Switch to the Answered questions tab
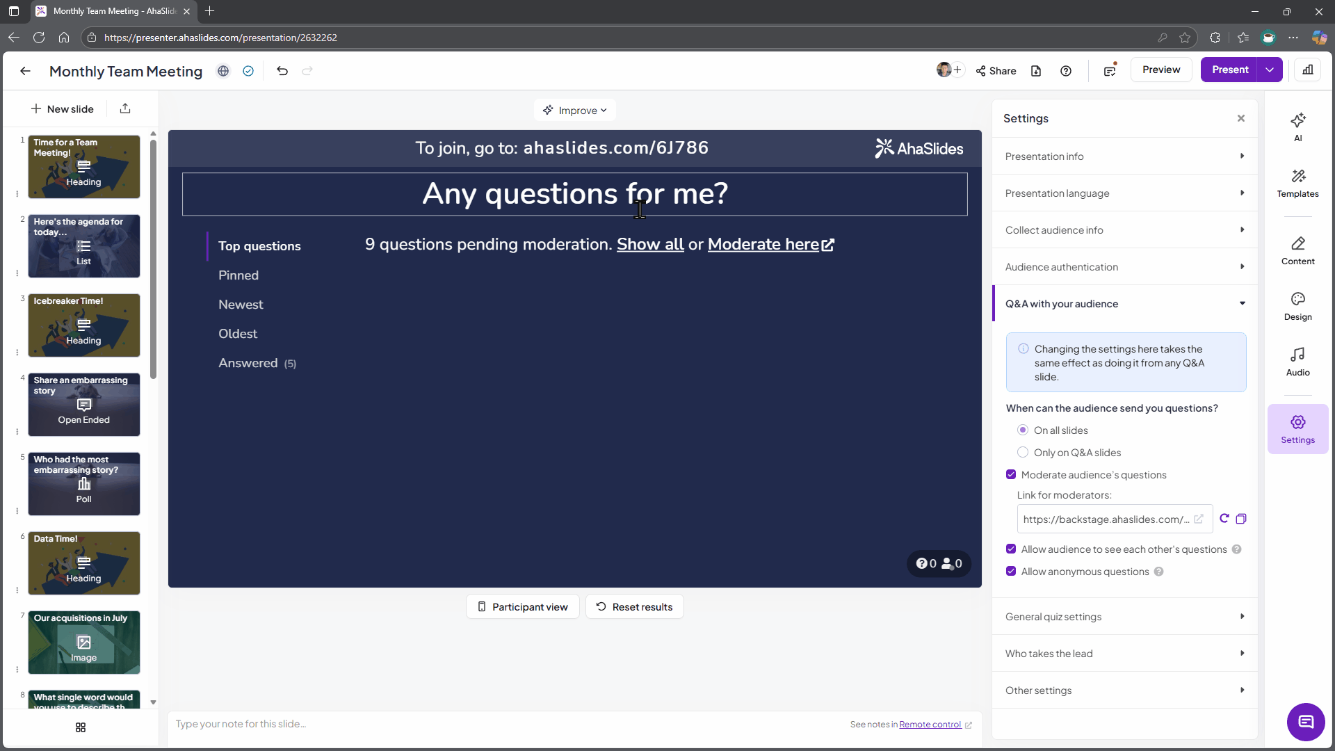Viewport: 1335px width, 751px height. click(248, 363)
